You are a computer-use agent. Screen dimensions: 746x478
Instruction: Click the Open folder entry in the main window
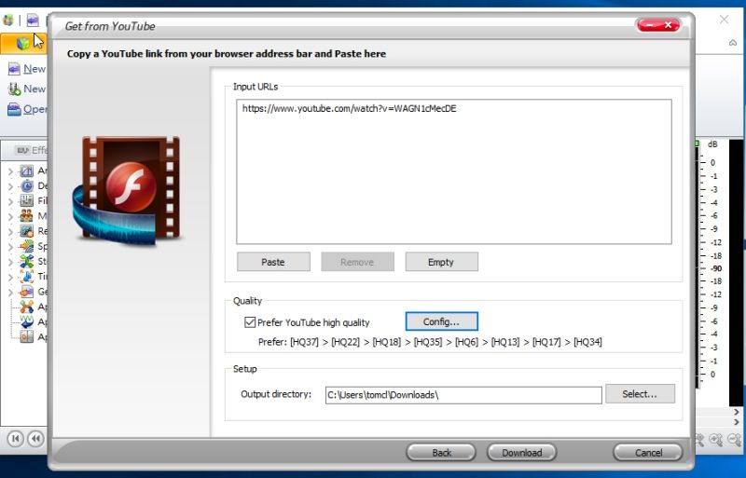(27, 109)
